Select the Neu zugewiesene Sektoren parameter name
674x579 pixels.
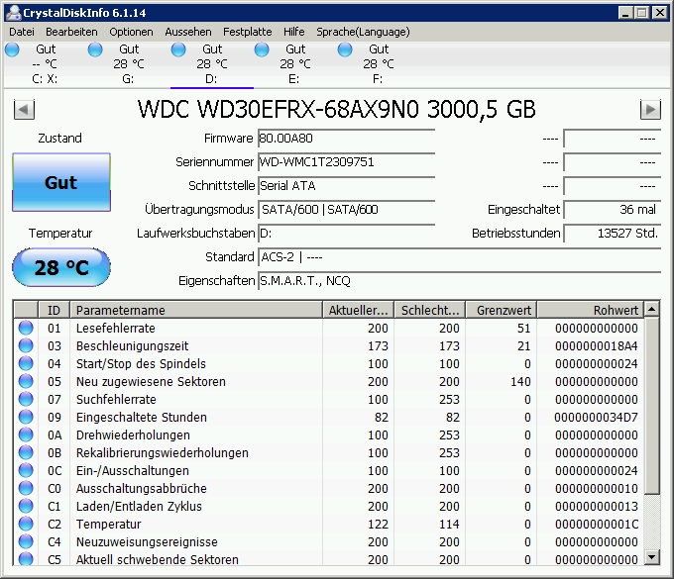[x=151, y=382]
